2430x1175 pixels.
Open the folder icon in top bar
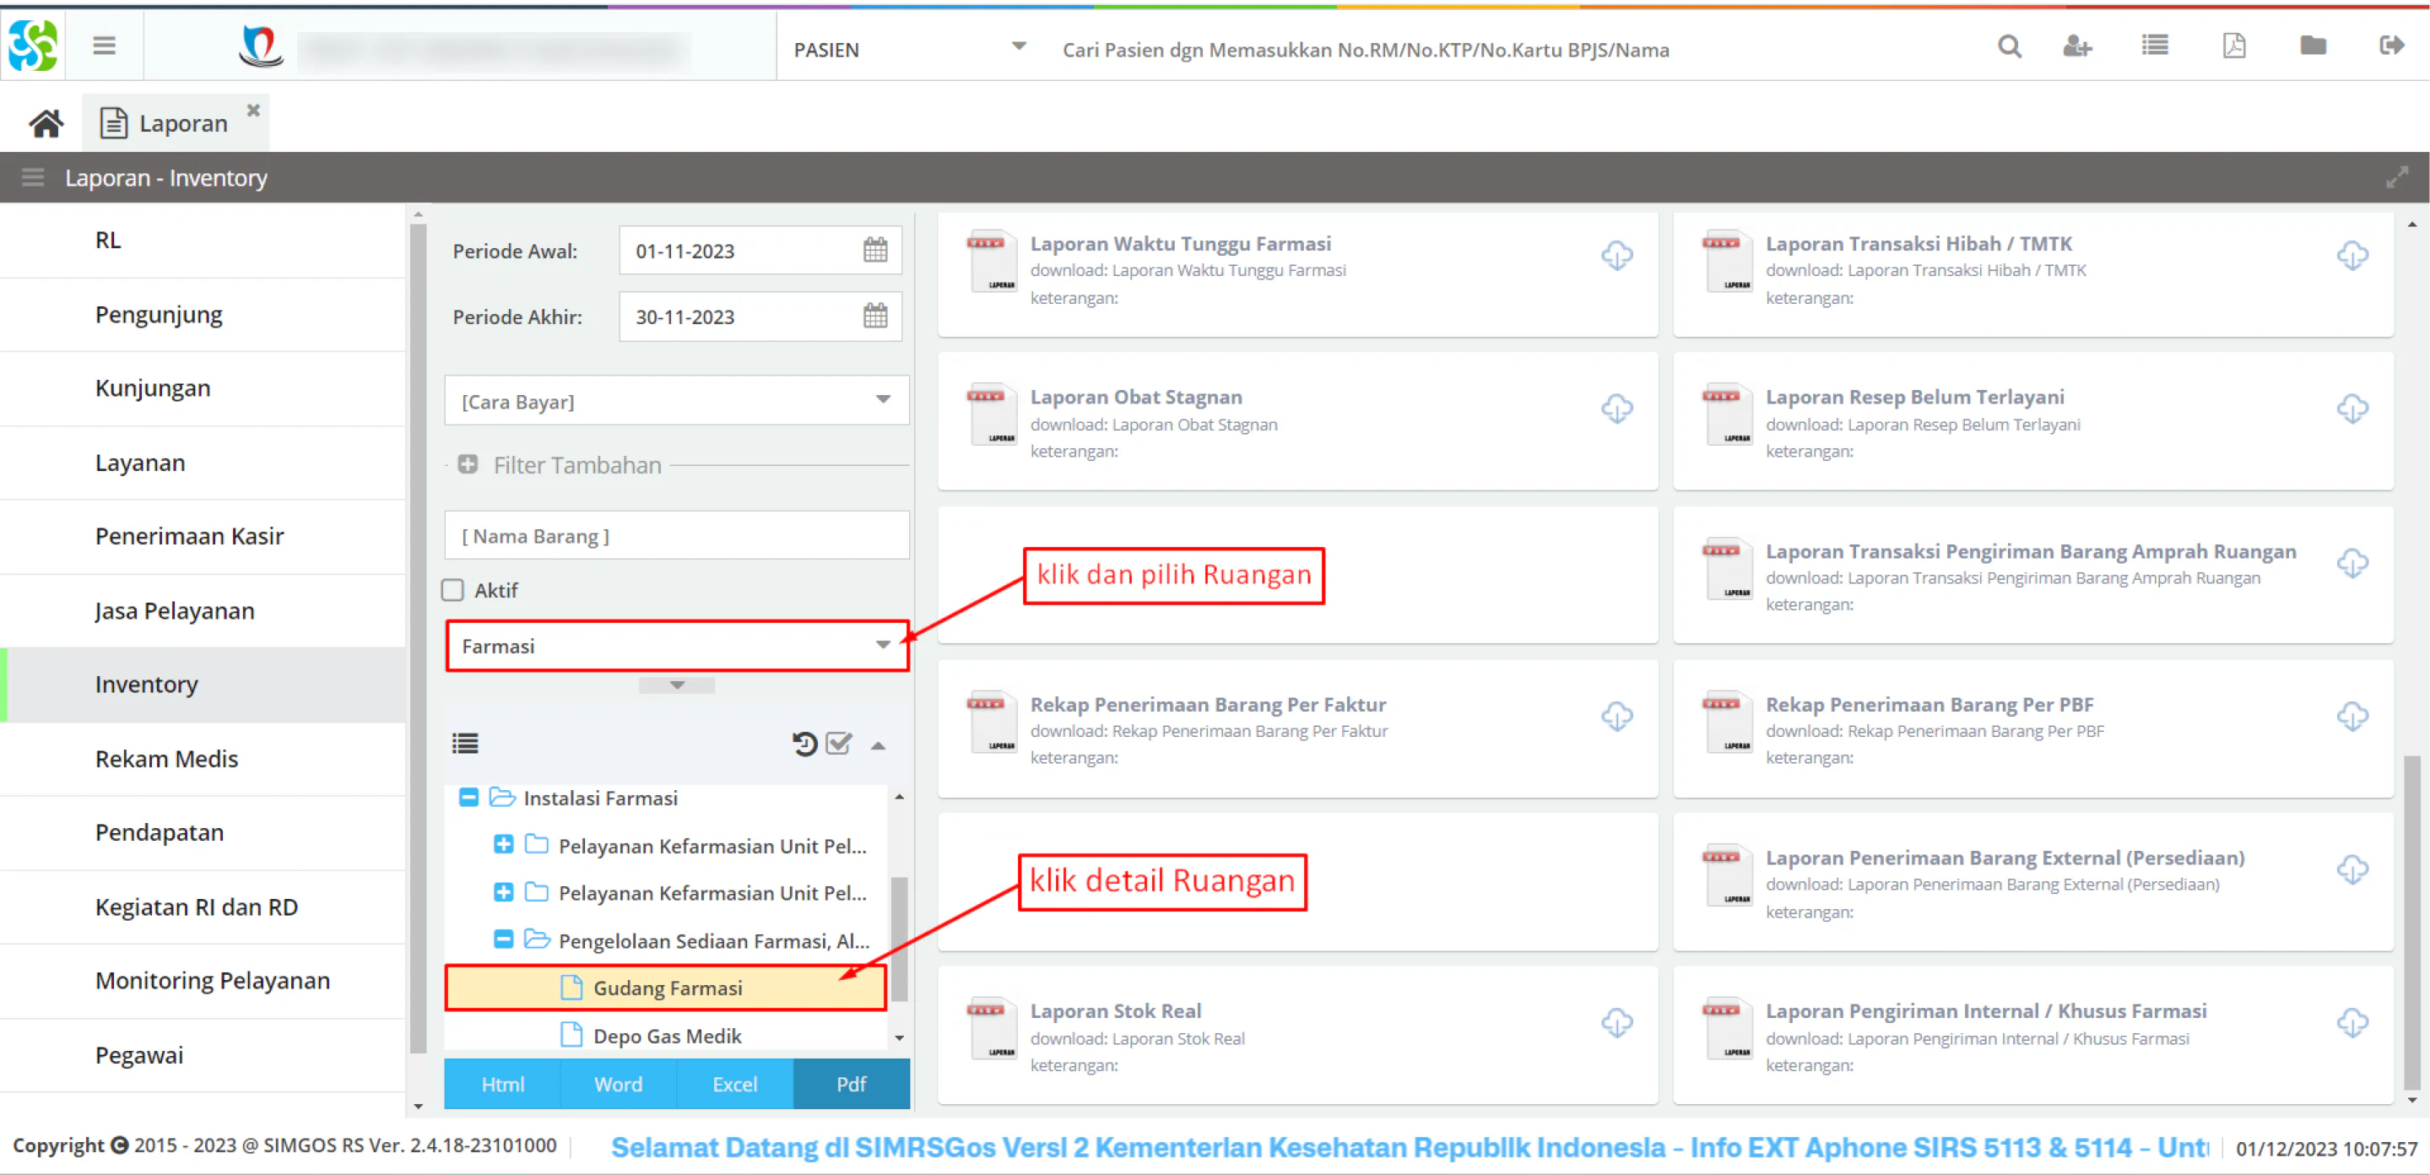[x=2313, y=46]
